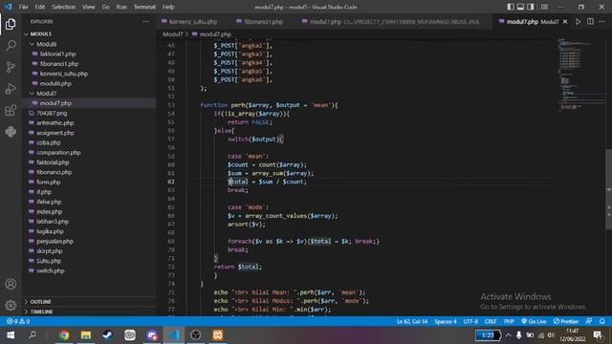Open the File menu
The image size is (612, 344).
coord(23,7)
